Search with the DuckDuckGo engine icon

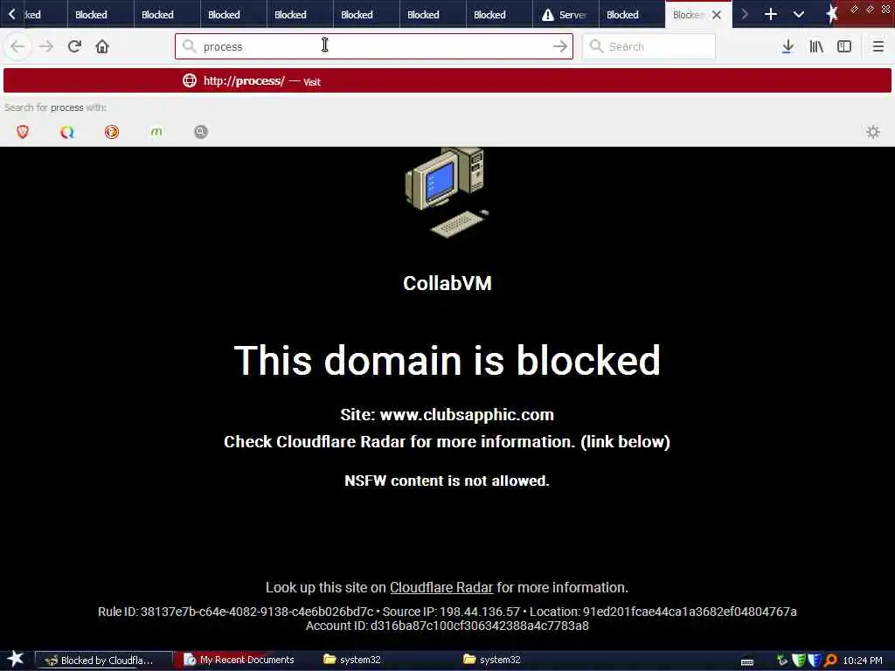[112, 132]
